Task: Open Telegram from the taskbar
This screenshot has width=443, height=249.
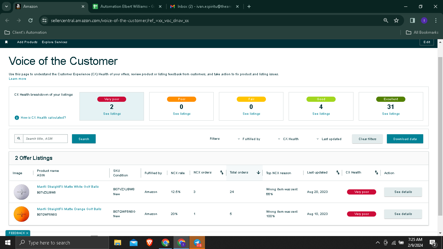Action: pyautogui.click(x=198, y=243)
